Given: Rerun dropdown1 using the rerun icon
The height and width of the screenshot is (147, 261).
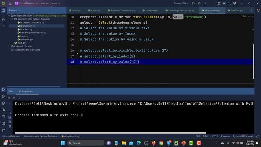Looking at the screenshot, I should coord(9,98).
